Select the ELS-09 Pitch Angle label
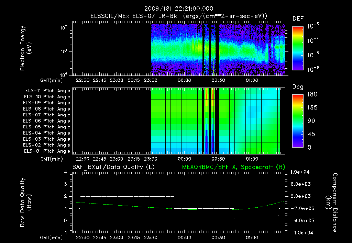352x243 pixels. 46,103
